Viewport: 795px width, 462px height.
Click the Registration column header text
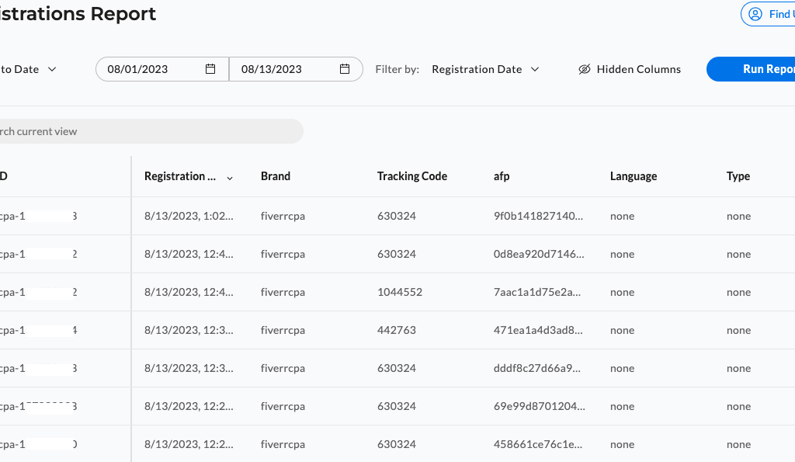click(180, 176)
